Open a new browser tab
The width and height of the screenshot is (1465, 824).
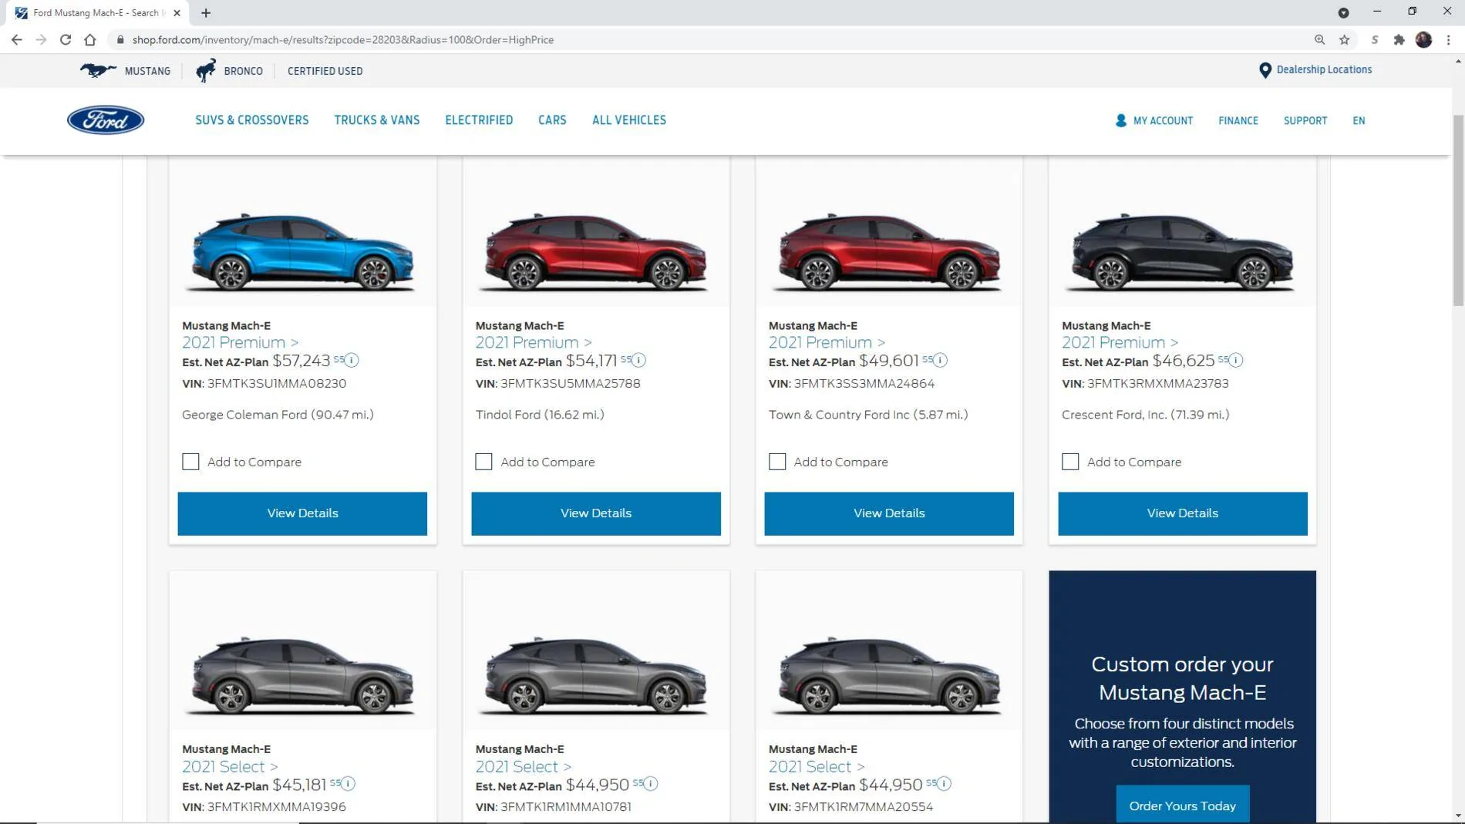point(206,13)
